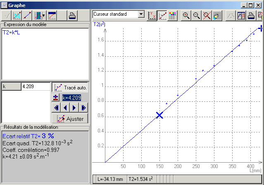Click the partially visible copy graph icon
264x185 pixels.
260,16
